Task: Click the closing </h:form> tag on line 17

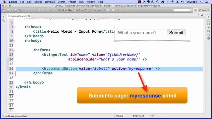Action: point(43,73)
